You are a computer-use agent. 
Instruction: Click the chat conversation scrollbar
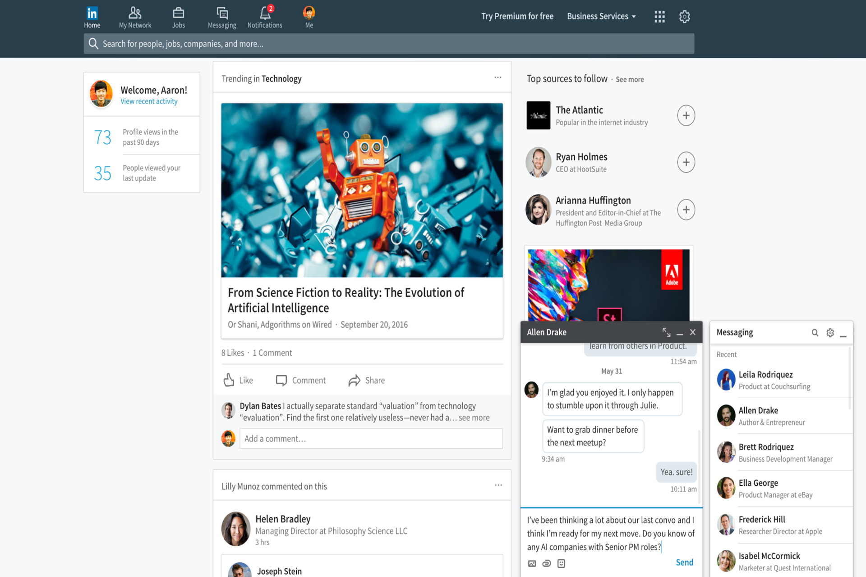coord(699,467)
